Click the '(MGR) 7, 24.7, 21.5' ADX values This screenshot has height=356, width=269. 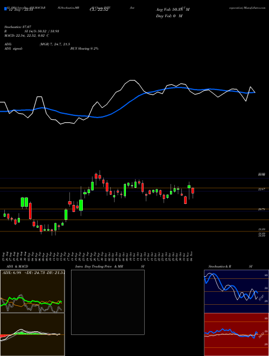click(x=54, y=44)
